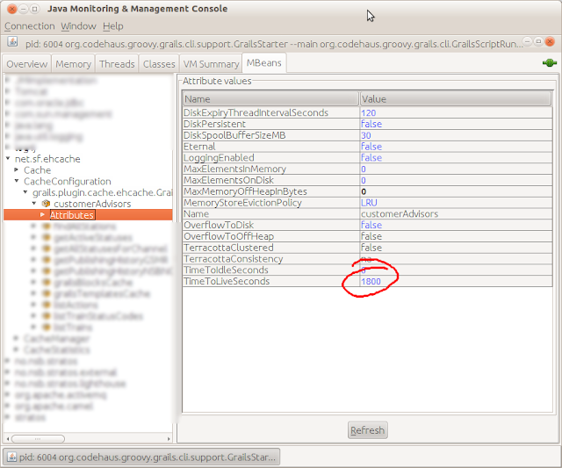Expand the Cache tree node
562x468 pixels.
(x=16, y=169)
